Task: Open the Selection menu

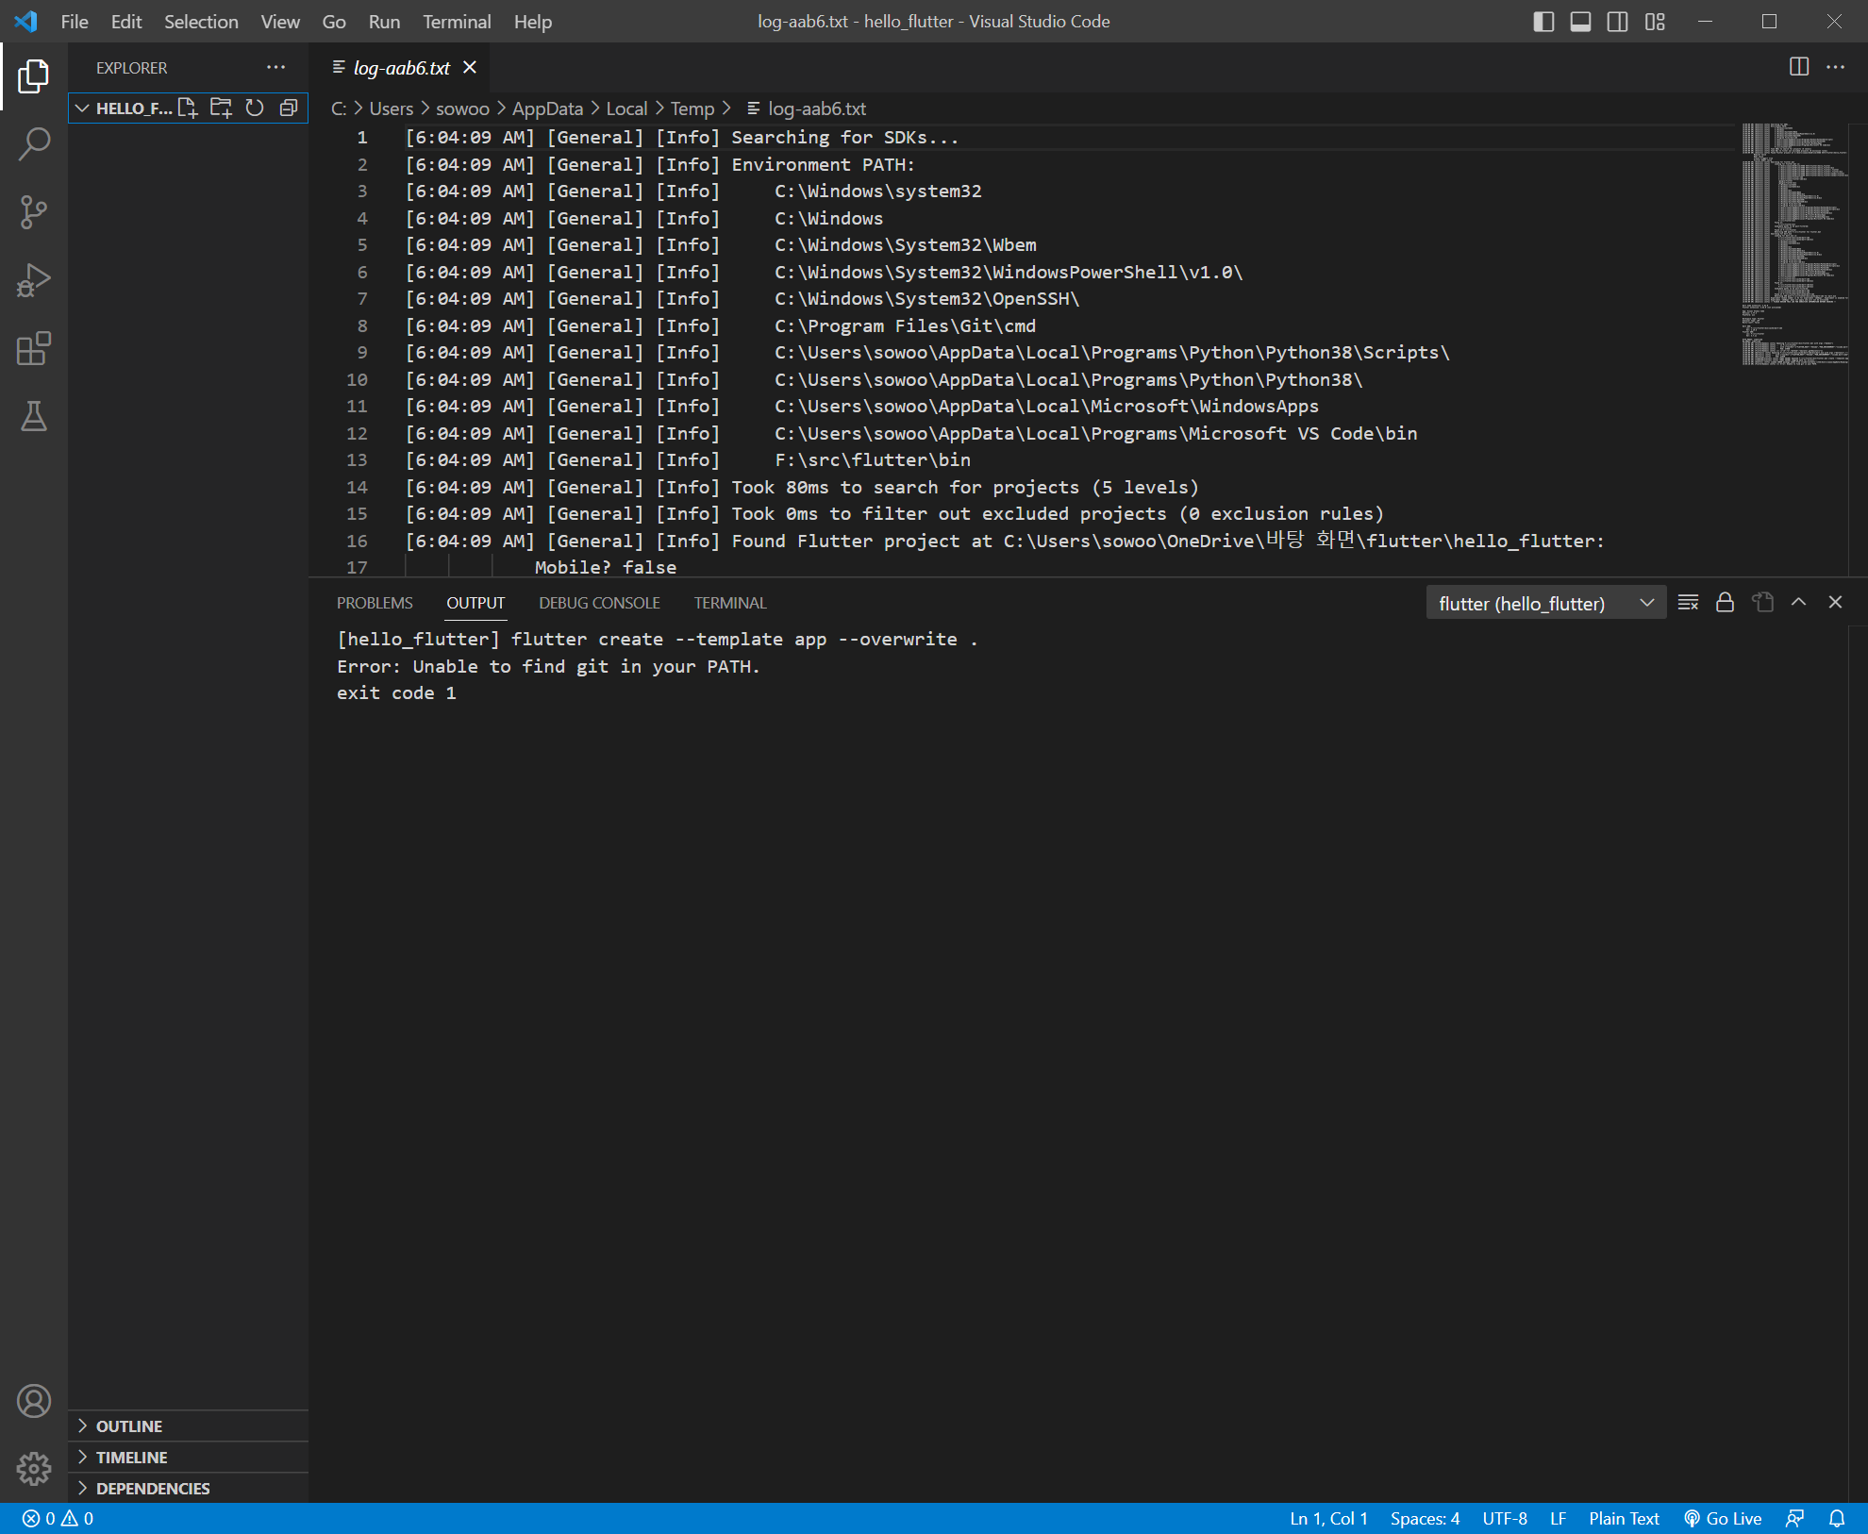Action: point(201,21)
